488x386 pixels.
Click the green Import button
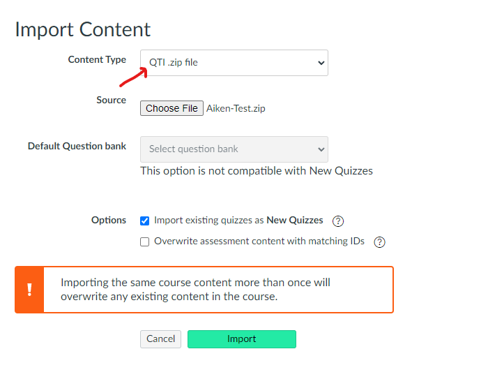tap(241, 339)
